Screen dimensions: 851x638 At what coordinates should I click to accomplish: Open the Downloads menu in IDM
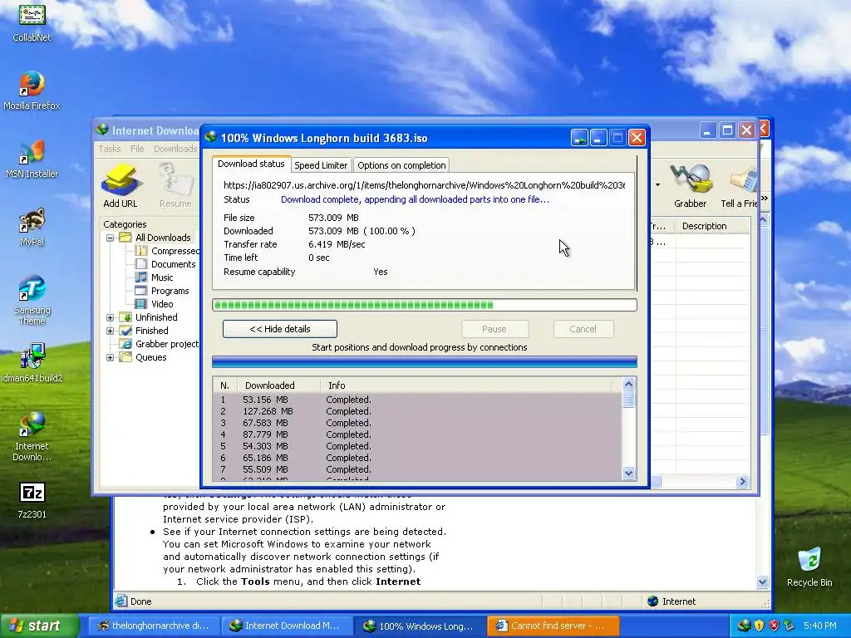point(175,149)
